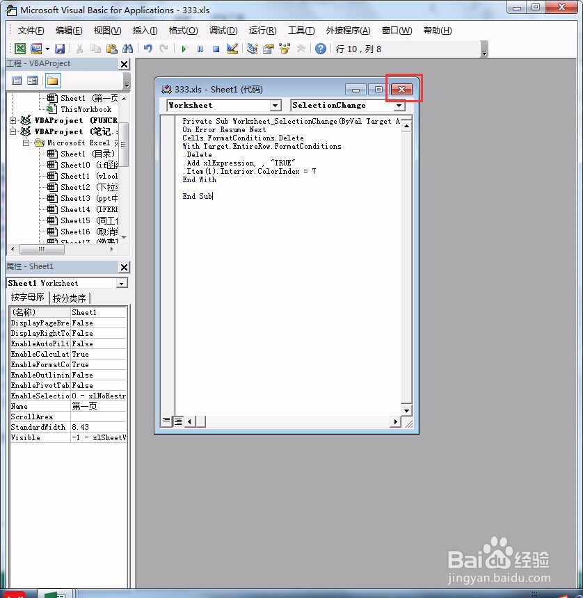Open the 帮助 menu

click(438, 31)
